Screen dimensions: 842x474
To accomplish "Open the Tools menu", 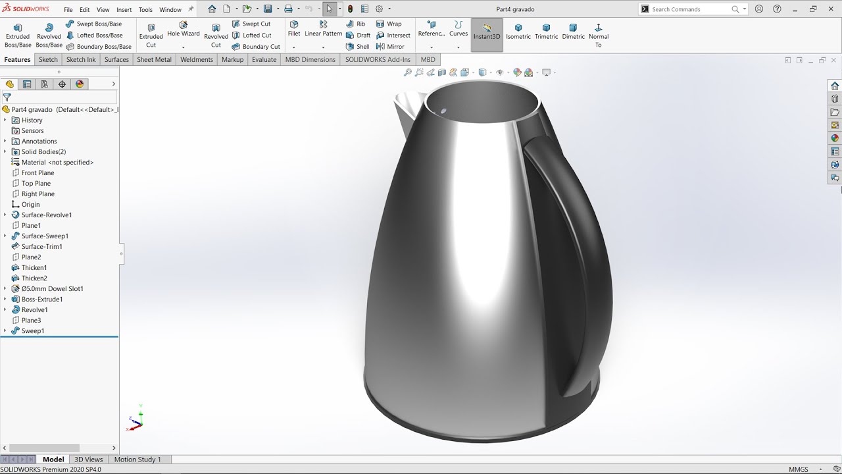I will point(145,10).
